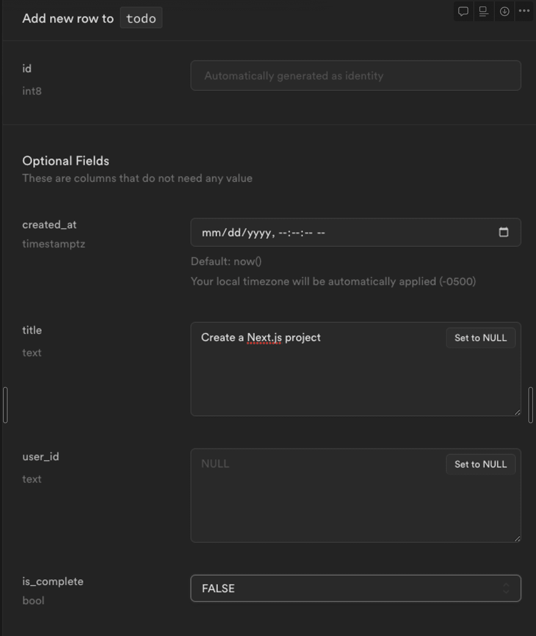Click the comment speech bubble icon
Image resolution: width=536 pixels, height=636 pixels.
(x=463, y=11)
